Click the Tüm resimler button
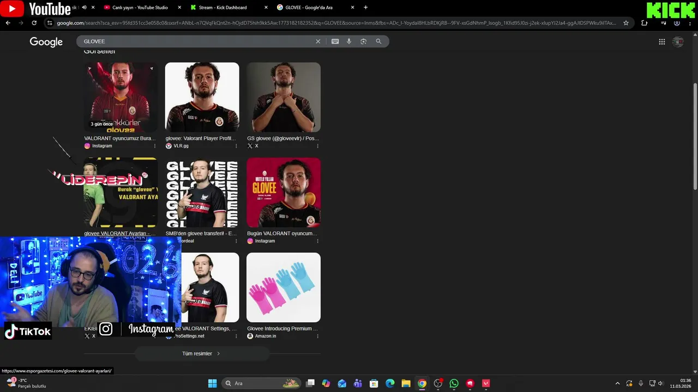Screen dimensions: 698x392 202,354
